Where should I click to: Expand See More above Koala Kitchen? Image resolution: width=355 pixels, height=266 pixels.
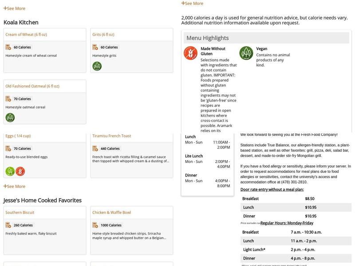[15, 8]
